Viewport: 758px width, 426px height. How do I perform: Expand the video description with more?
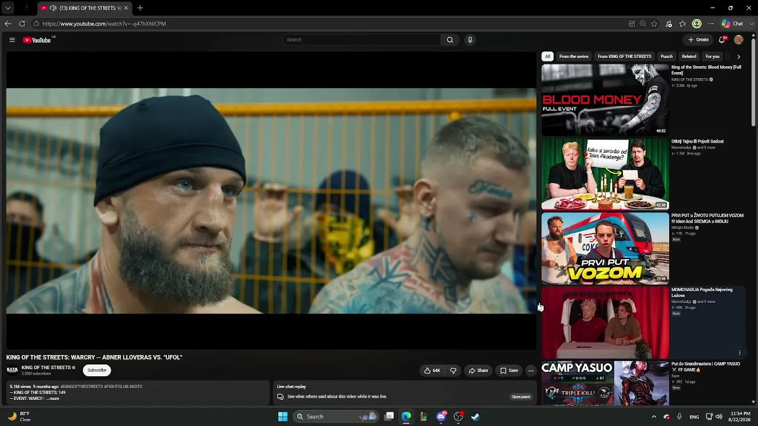coord(53,399)
